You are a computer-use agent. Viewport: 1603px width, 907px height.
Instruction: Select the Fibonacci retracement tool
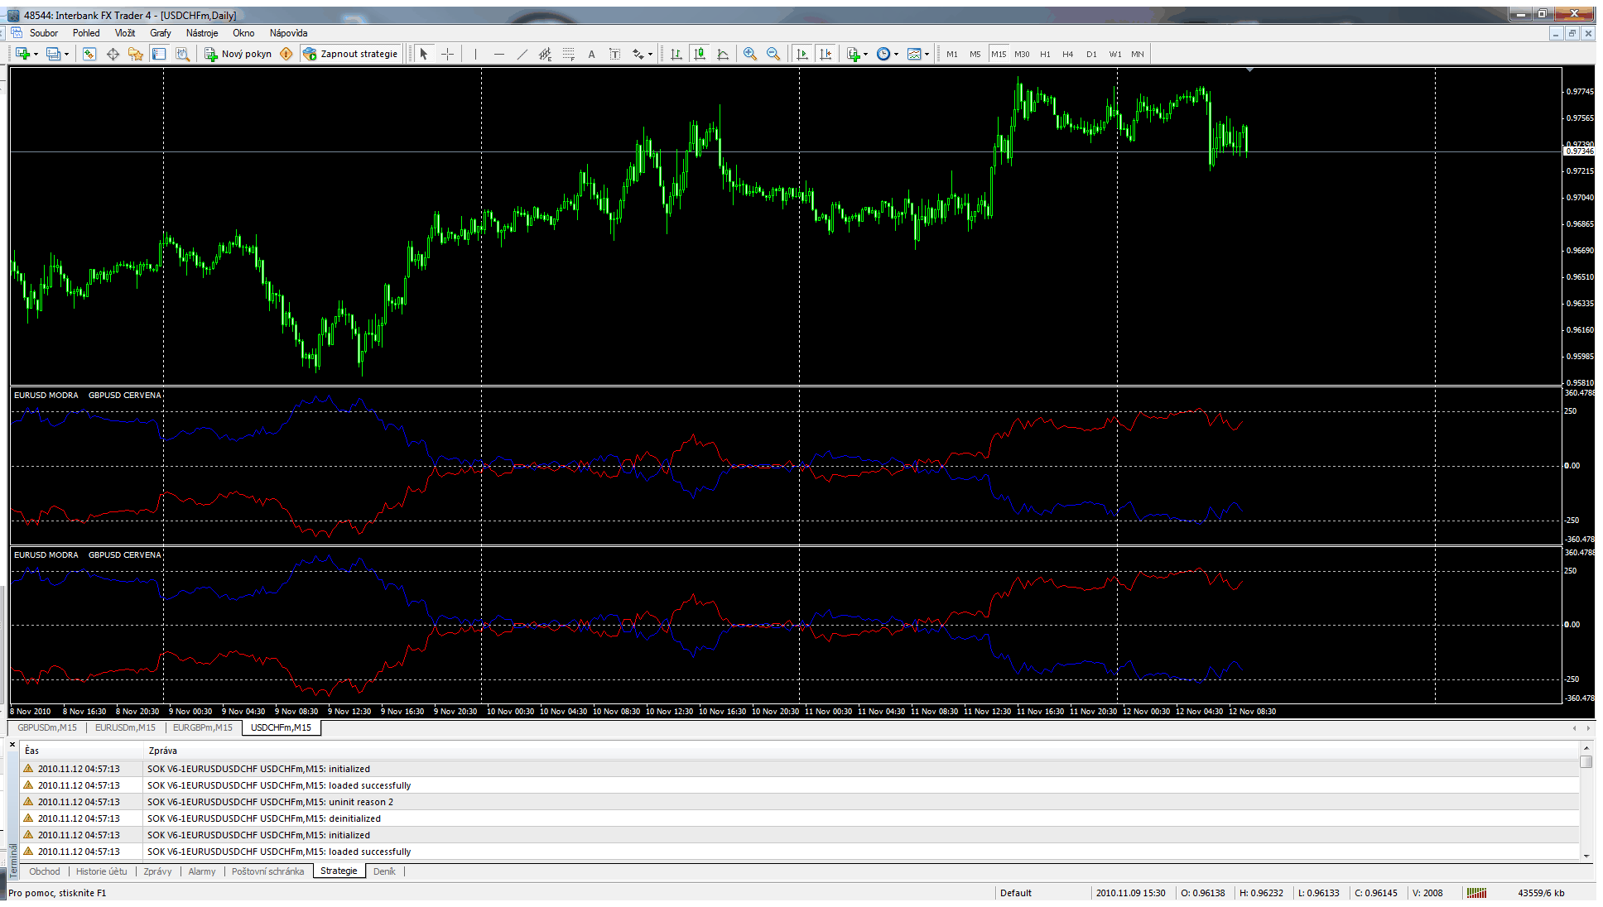click(x=568, y=54)
